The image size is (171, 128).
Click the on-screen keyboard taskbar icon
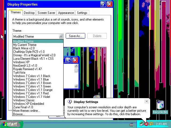click(x=131, y=124)
